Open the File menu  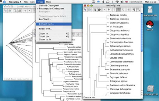pos(26,2)
